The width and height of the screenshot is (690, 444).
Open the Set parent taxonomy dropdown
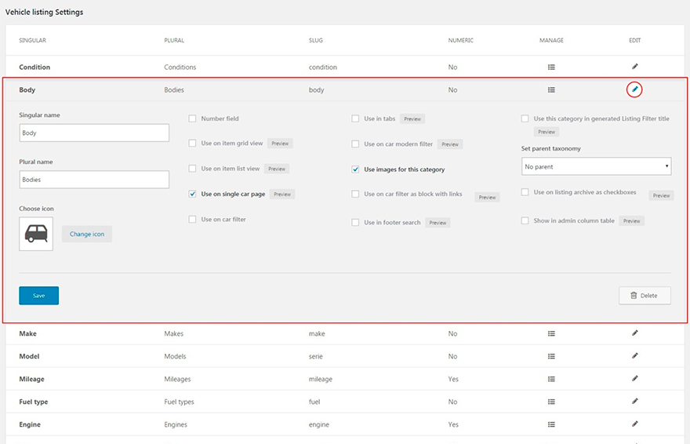(x=596, y=166)
